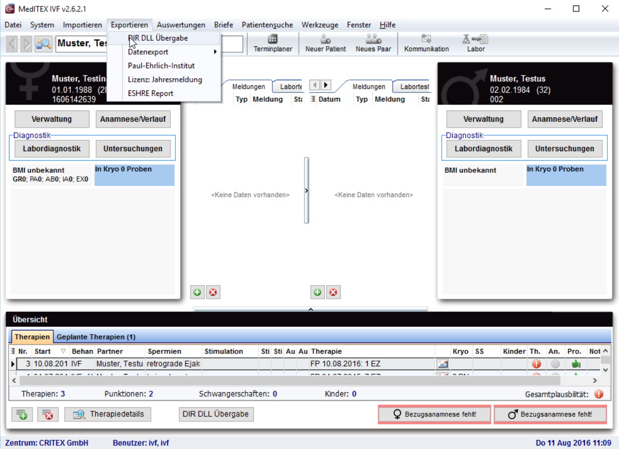The width and height of the screenshot is (619, 449).
Task: Open the Kommunikation toolbar tool
Action: 427,43
